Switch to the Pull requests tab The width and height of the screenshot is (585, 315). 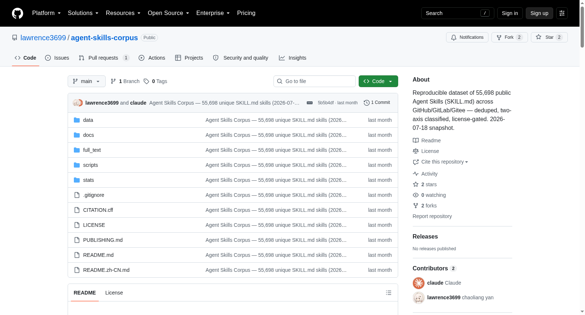tap(104, 58)
